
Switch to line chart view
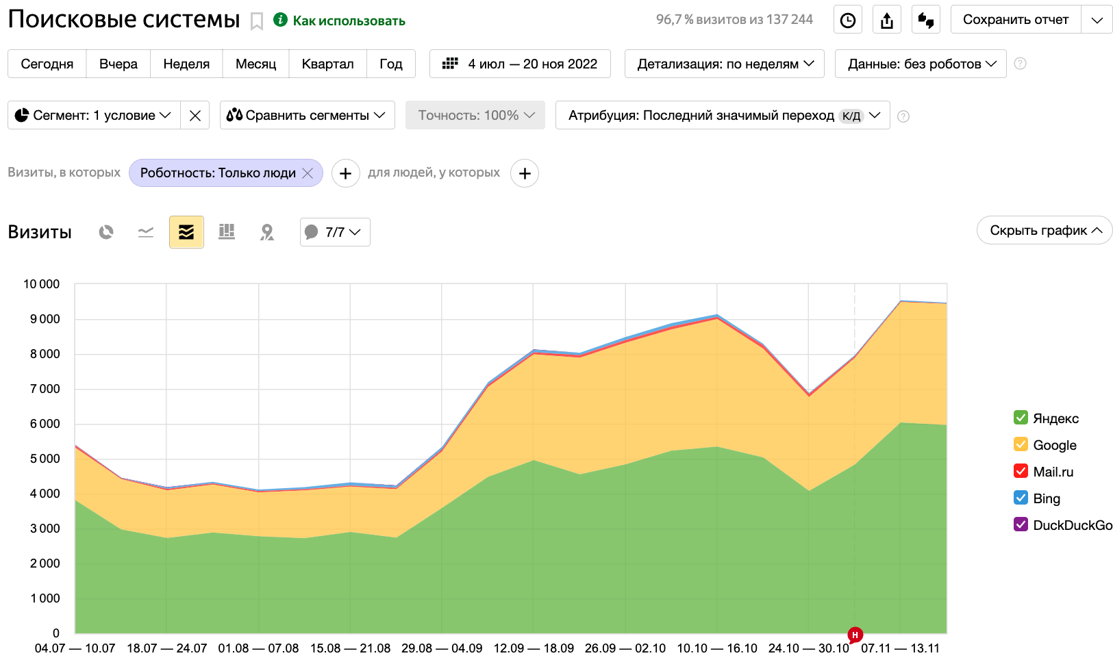pyautogui.click(x=146, y=232)
